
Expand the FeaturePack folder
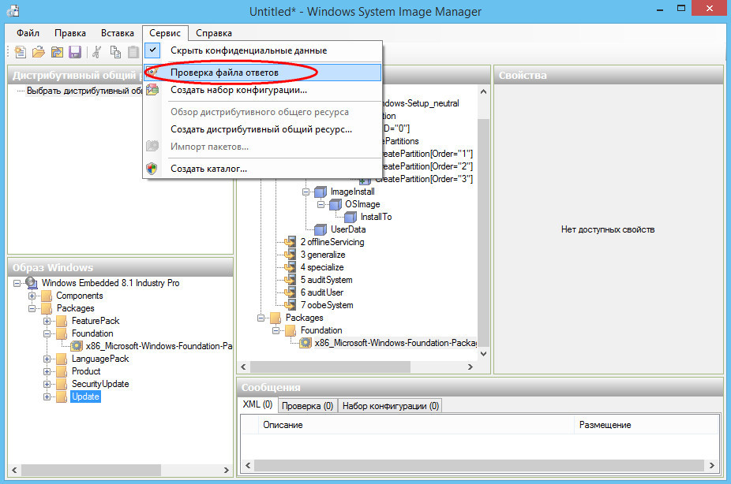pos(47,321)
